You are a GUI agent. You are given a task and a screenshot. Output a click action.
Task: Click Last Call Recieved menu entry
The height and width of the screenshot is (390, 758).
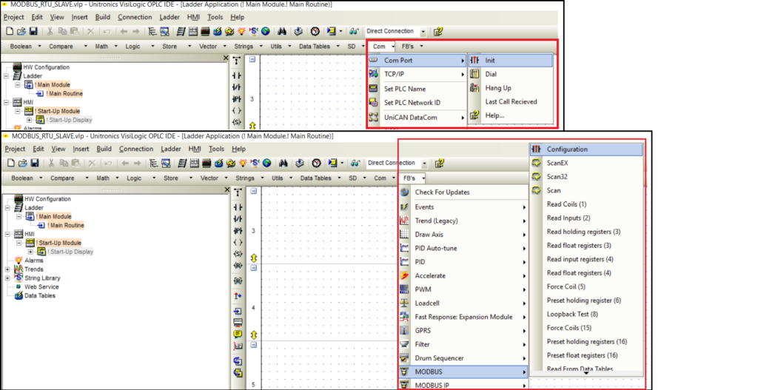pos(511,101)
